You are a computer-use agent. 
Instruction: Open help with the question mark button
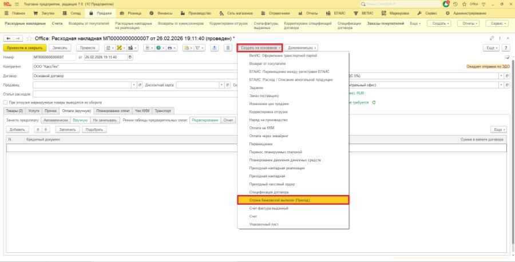(506, 48)
